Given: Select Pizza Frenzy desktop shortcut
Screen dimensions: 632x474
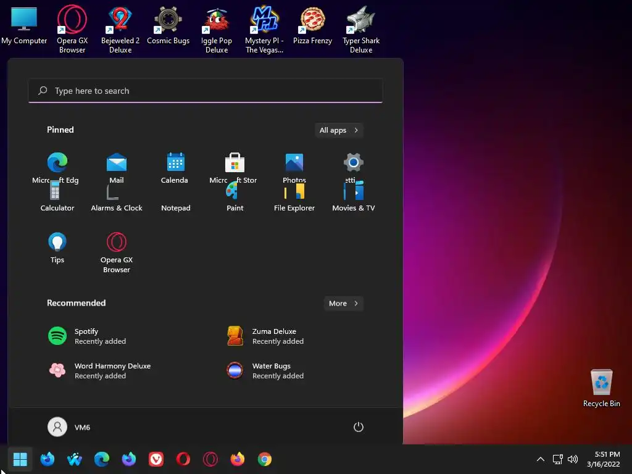Looking at the screenshot, I should [312, 25].
